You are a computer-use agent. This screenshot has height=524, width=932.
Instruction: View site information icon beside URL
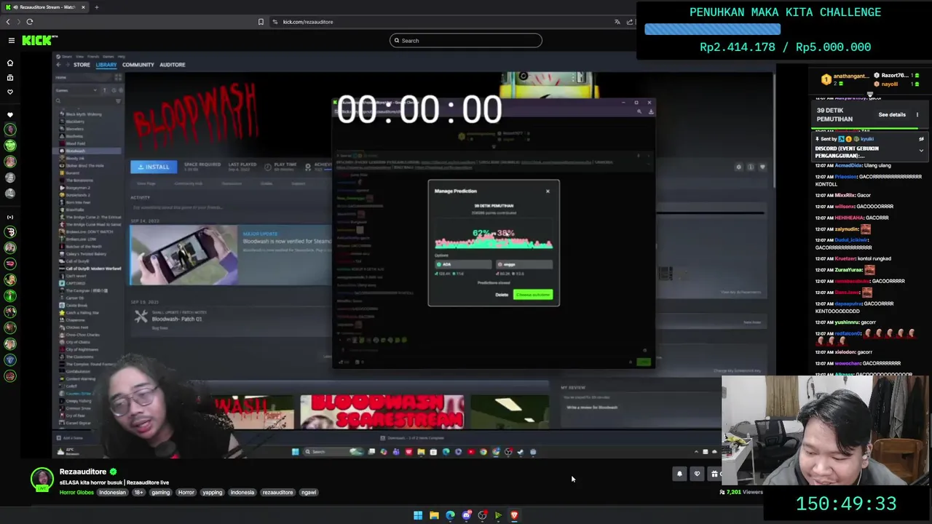pos(275,22)
